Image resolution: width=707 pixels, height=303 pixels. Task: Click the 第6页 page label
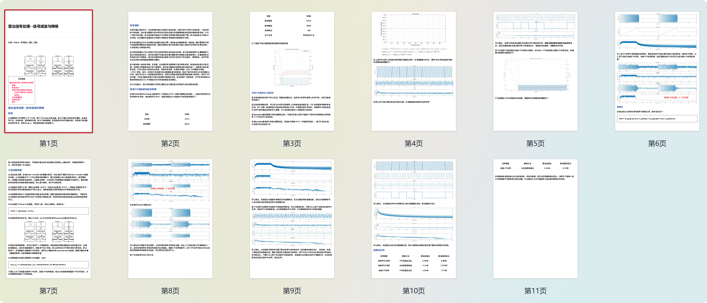657,144
